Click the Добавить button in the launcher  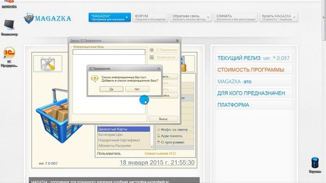[x=170, y=77]
